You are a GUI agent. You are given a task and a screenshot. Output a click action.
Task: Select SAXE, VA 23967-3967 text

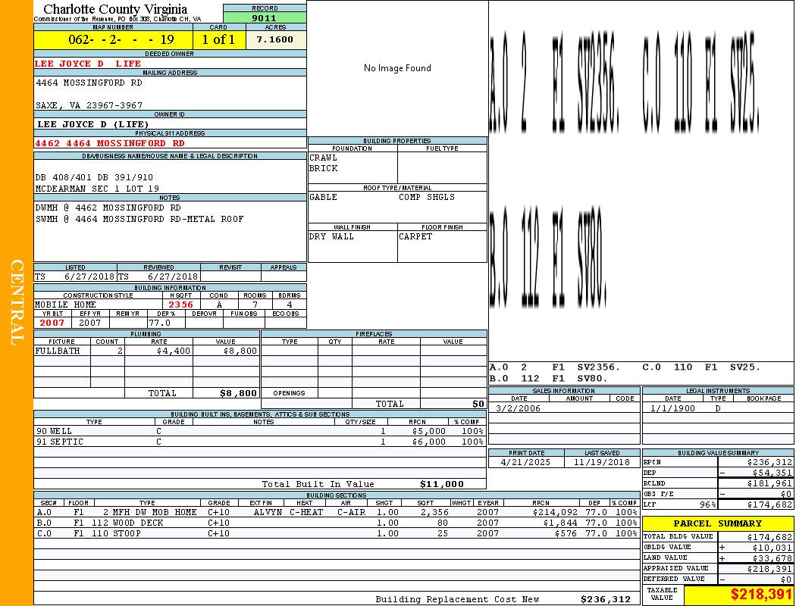click(x=89, y=105)
